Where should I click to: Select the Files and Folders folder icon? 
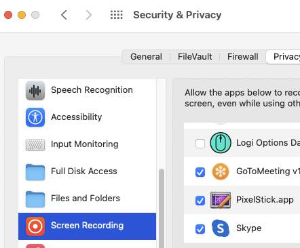35,199
